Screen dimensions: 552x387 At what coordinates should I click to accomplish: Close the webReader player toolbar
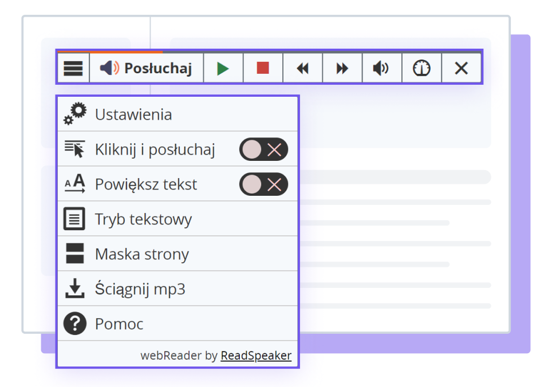461,69
